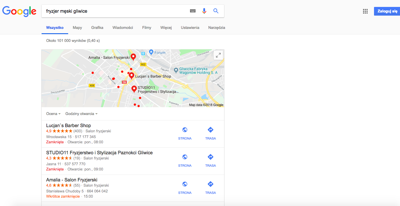Viewport: 400px width, 206px height.
Task: Open the Godziny otwarcia filter dropdown
Action: (81, 114)
